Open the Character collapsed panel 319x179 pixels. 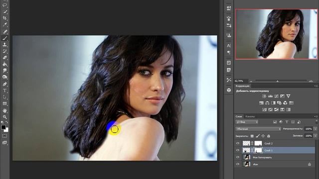[x=229, y=46]
